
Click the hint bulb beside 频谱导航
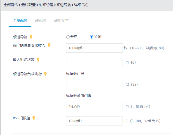(31, 37)
